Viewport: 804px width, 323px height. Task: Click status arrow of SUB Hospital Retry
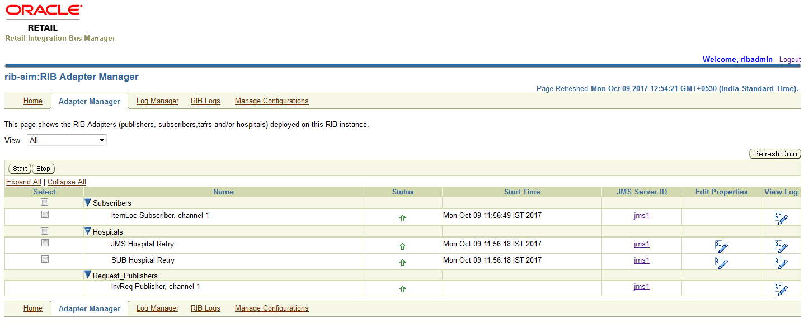point(402,263)
